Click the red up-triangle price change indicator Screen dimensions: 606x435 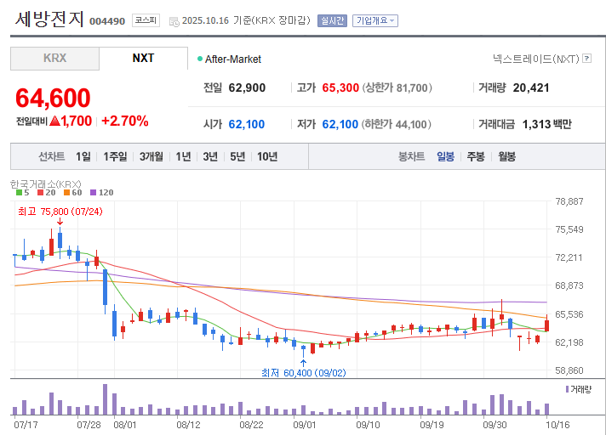(54, 121)
